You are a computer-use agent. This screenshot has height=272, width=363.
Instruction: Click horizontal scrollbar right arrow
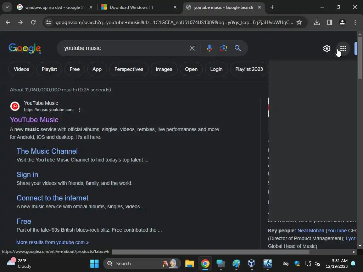point(354,252)
